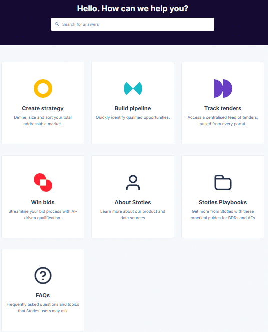Click 'Define, size and sort your total' description
Viewport: 268px width, 332px height.
43,117
